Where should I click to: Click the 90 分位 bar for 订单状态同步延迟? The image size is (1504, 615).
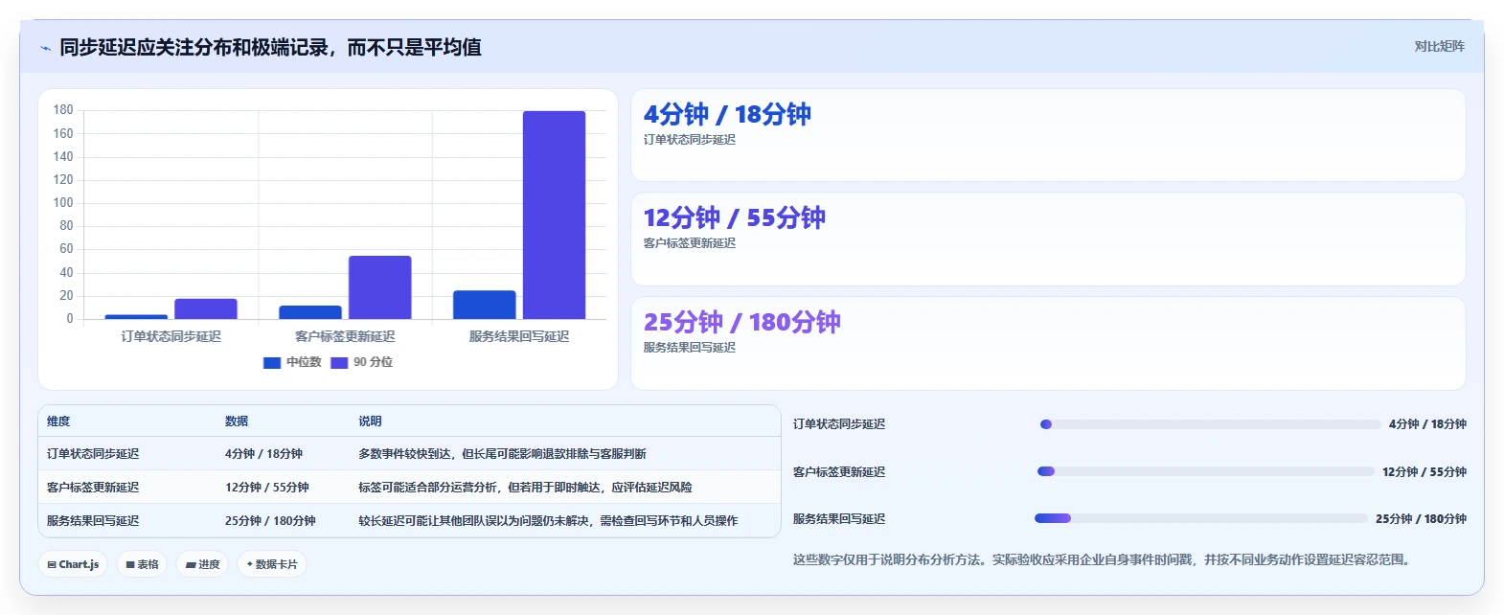pos(206,308)
